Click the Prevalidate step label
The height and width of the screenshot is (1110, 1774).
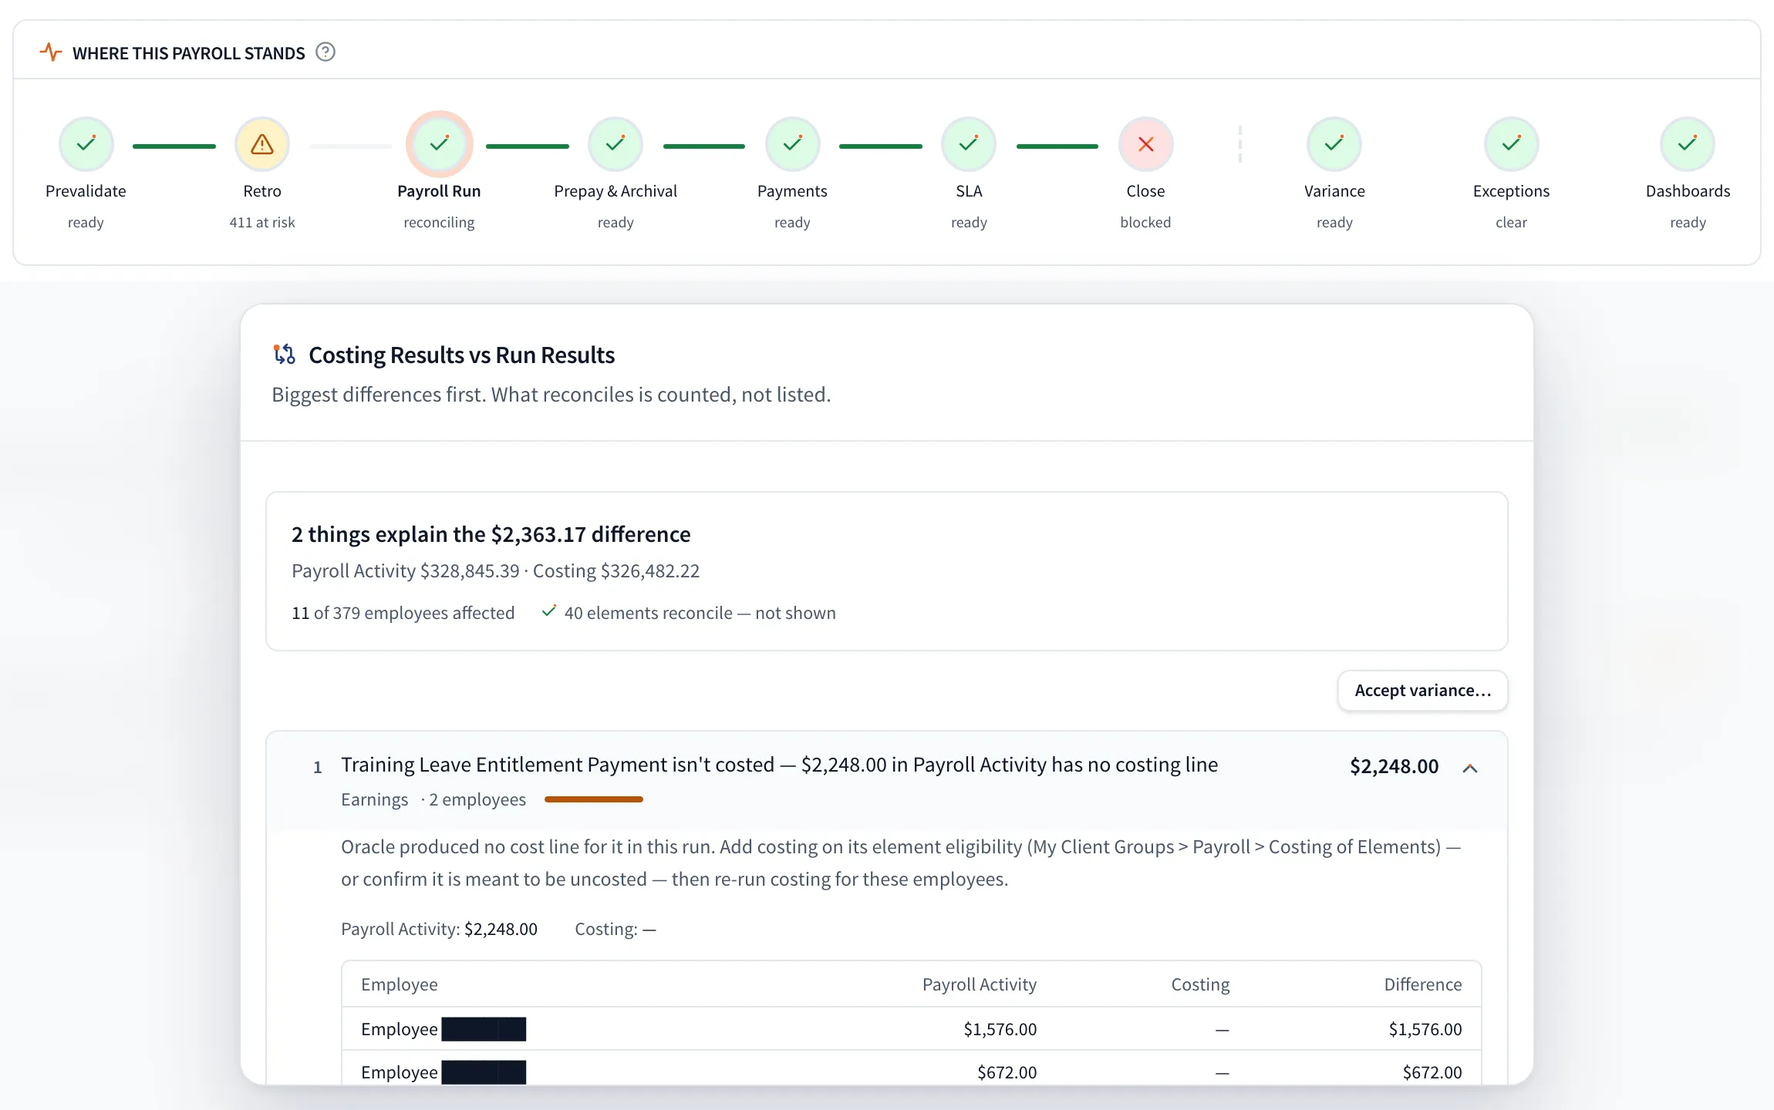(x=86, y=191)
